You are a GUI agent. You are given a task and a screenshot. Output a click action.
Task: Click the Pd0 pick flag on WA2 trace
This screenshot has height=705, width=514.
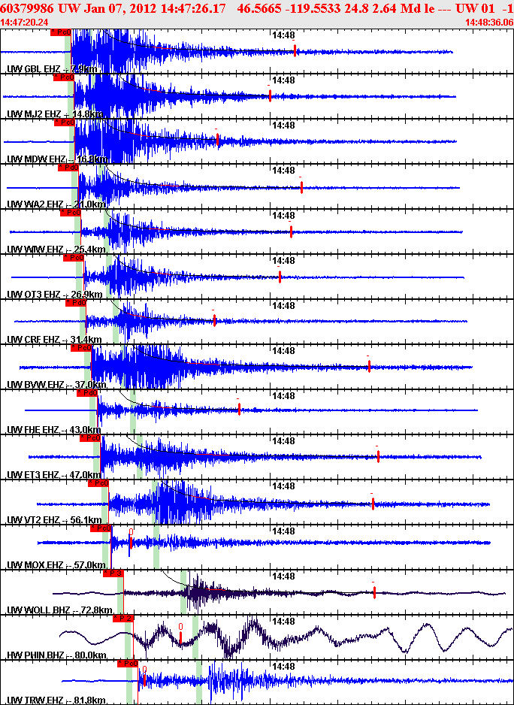click(x=68, y=168)
